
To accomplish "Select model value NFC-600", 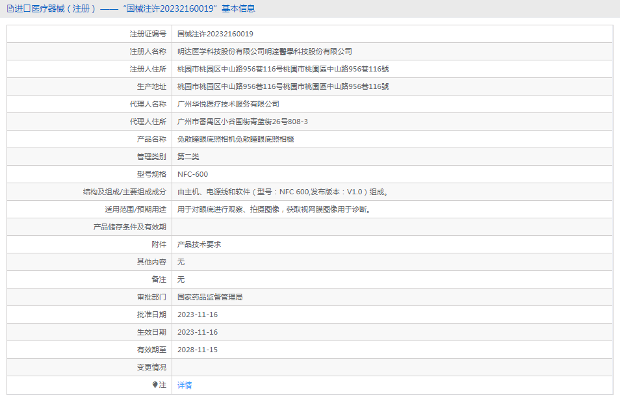I will pos(192,174).
